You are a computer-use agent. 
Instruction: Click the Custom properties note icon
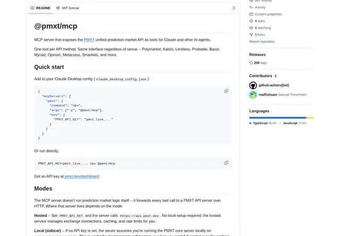[x=251, y=14]
